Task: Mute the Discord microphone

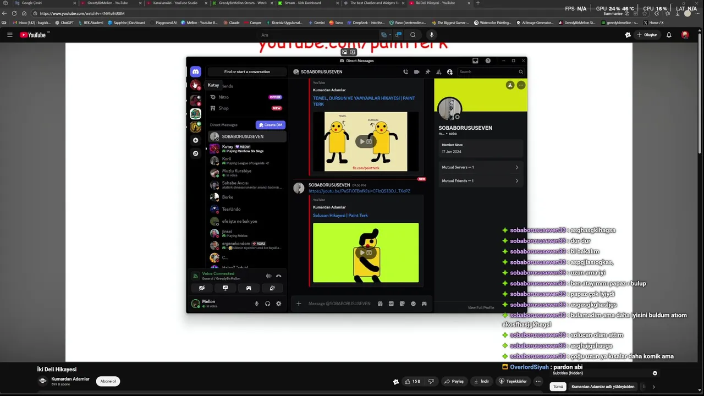Action: tap(256, 304)
